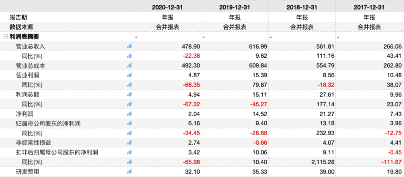Click the 数据来源 row label
Image resolution: width=404 pixels, height=177 pixels.
click(22, 27)
